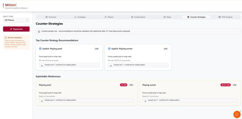Screen dimensions: 242x119
Task: Click the target icon beside Exploit: Playing sunset
Action: point(109,49)
